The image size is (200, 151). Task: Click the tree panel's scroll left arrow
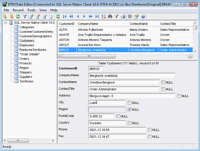pyautogui.click(x=5, y=141)
